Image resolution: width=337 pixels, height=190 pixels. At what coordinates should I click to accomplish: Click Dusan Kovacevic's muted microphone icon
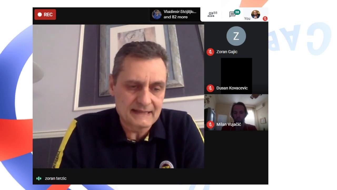coord(210,88)
